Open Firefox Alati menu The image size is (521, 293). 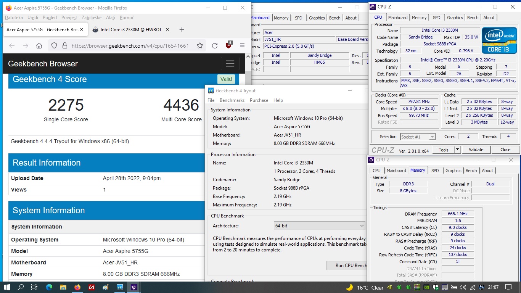[111, 18]
